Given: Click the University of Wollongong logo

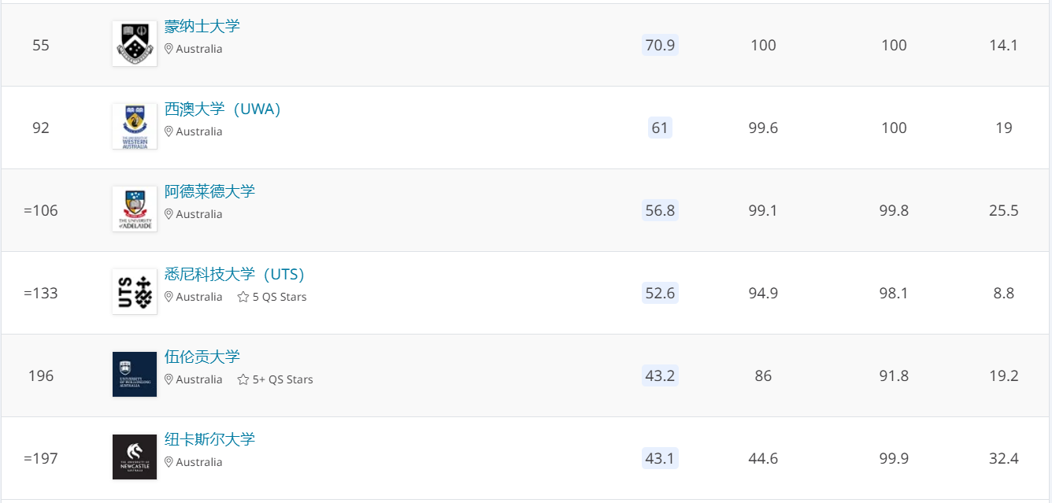Looking at the screenshot, I should tap(135, 374).
